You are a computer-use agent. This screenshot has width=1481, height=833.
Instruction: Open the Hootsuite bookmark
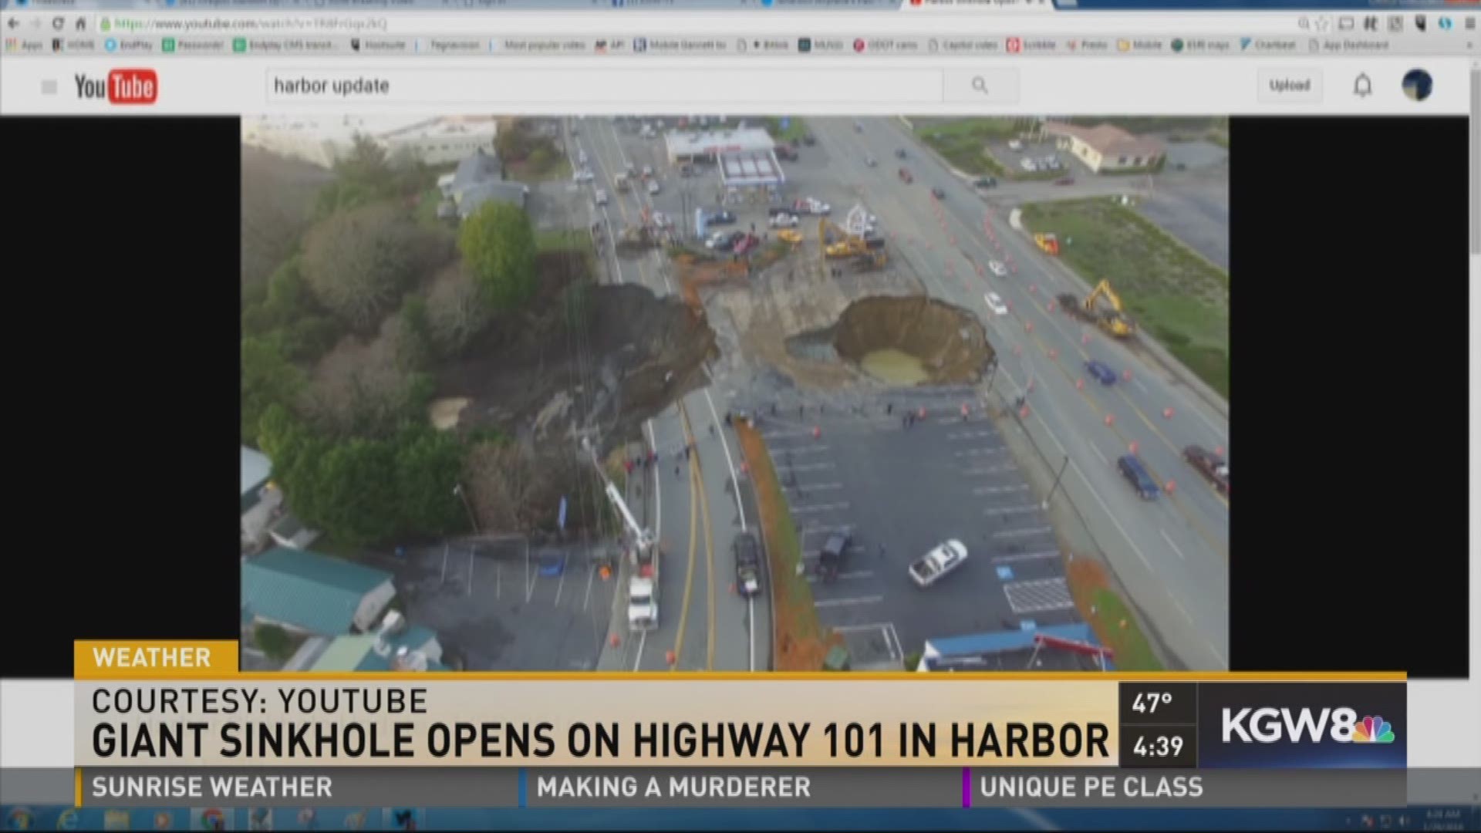(x=378, y=46)
